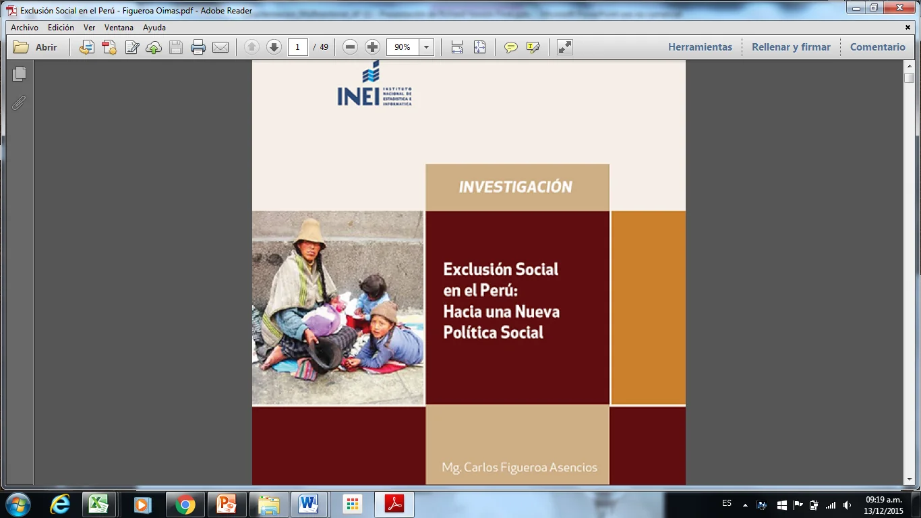Click the volume speaker tray icon
Image resolution: width=921 pixels, height=518 pixels.
click(x=848, y=505)
